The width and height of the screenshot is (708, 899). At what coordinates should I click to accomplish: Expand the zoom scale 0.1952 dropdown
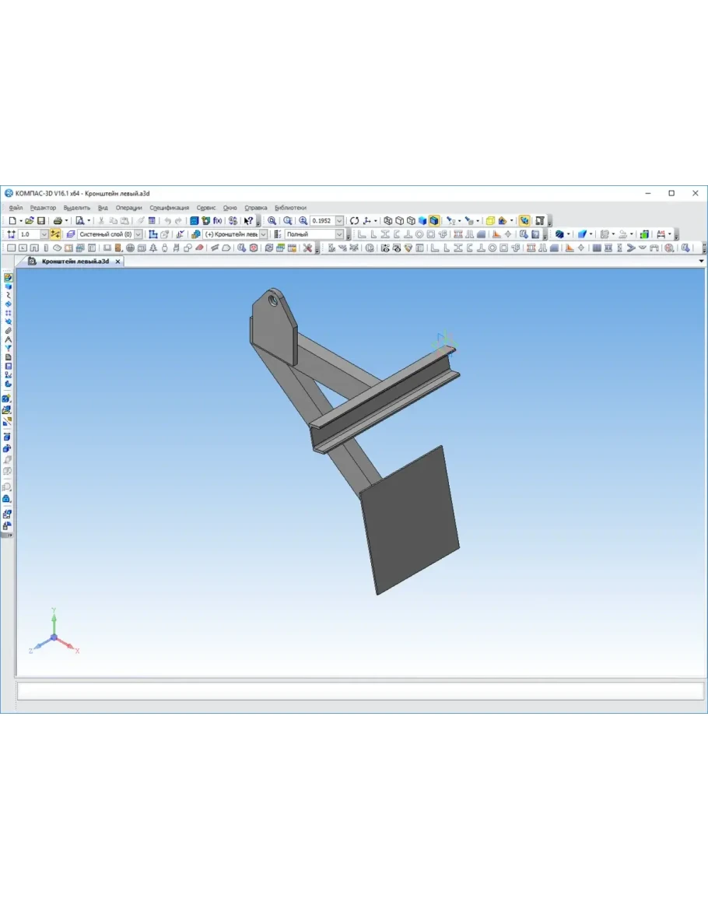click(339, 221)
